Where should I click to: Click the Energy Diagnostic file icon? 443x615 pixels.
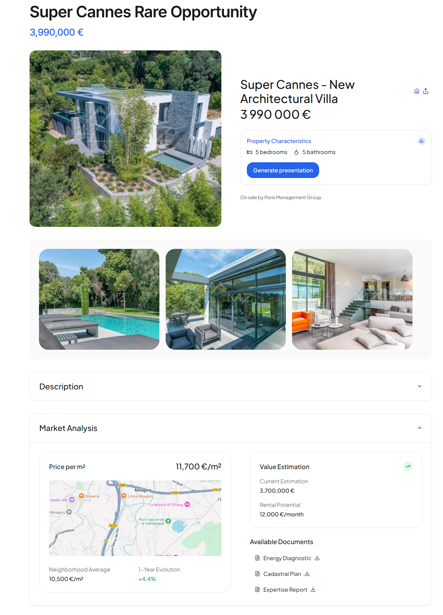click(257, 558)
